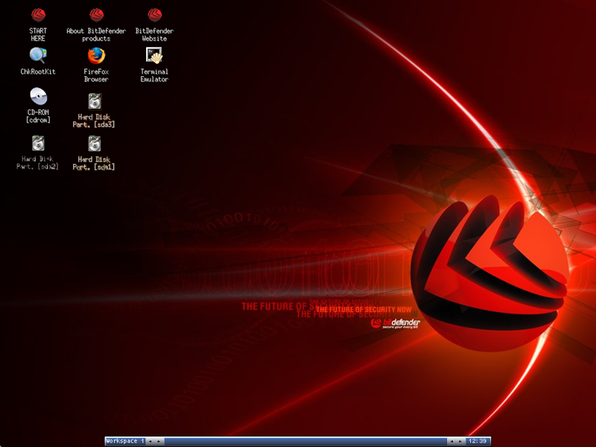Click the "BitDefender Website" label text
The width and height of the screenshot is (596, 447).
(x=154, y=34)
